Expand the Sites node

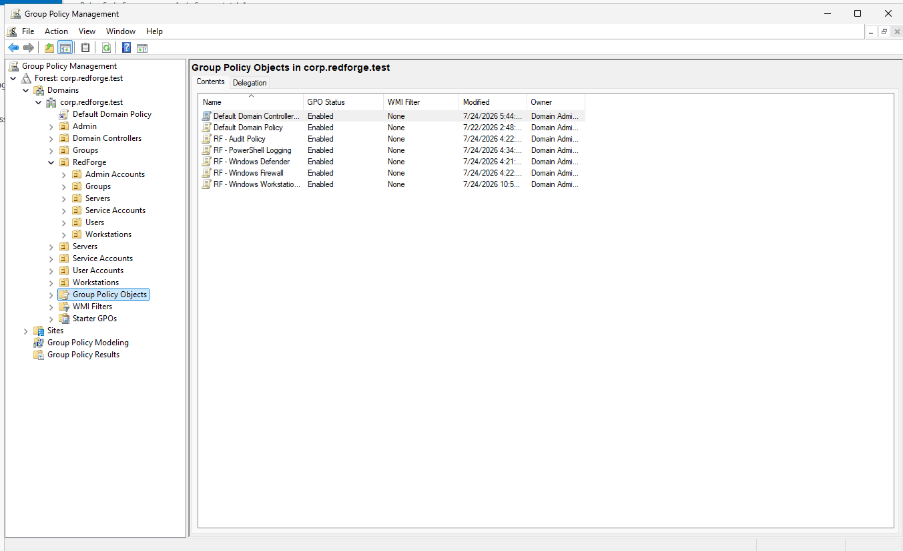pyautogui.click(x=26, y=331)
